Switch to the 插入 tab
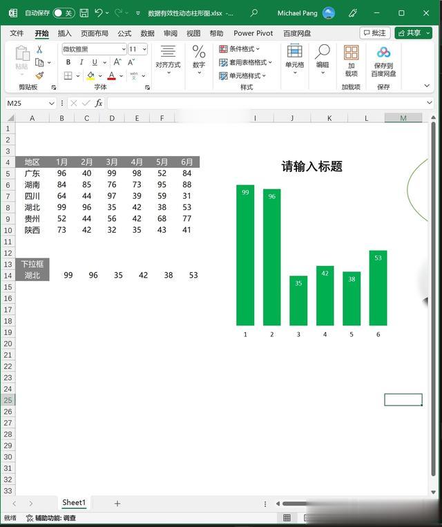Viewport: 442px width, 527px height. [64, 33]
